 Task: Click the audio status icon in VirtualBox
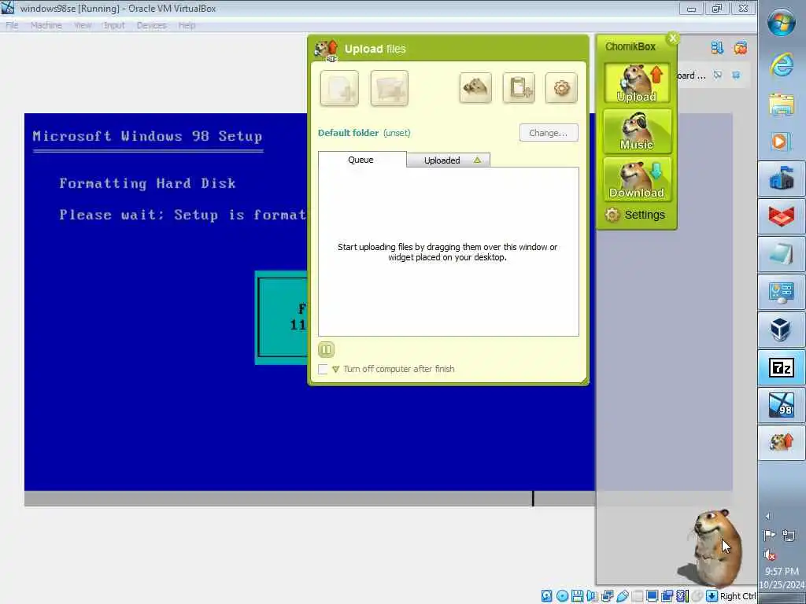click(592, 596)
